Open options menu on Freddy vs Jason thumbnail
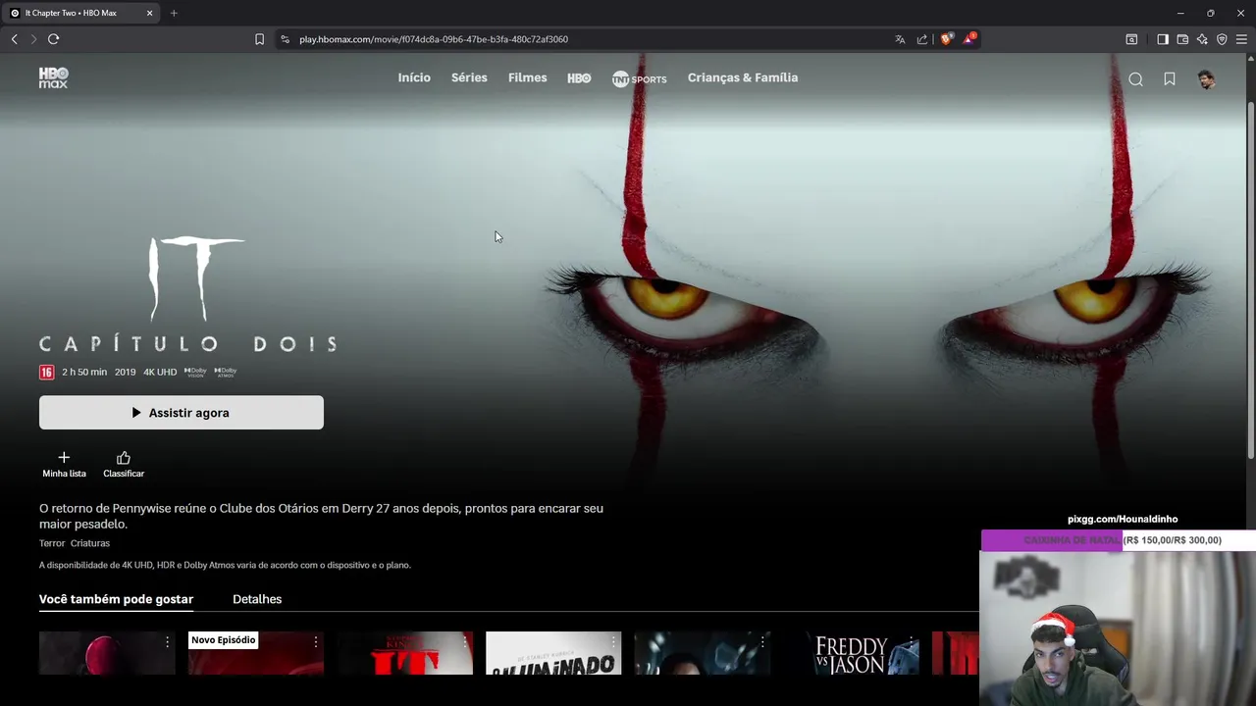Viewport: 1256px width, 706px height. (912, 642)
